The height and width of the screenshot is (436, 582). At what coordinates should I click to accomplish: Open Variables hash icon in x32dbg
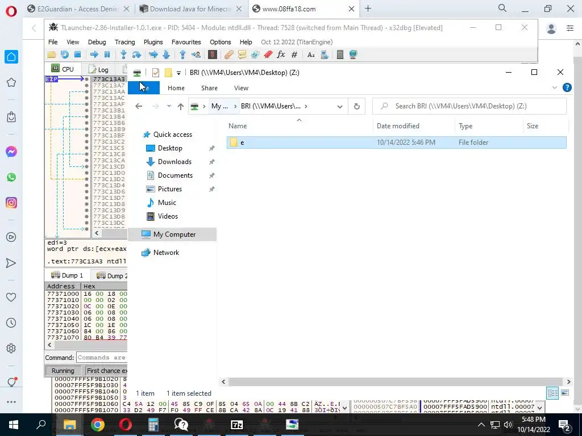pos(294,55)
